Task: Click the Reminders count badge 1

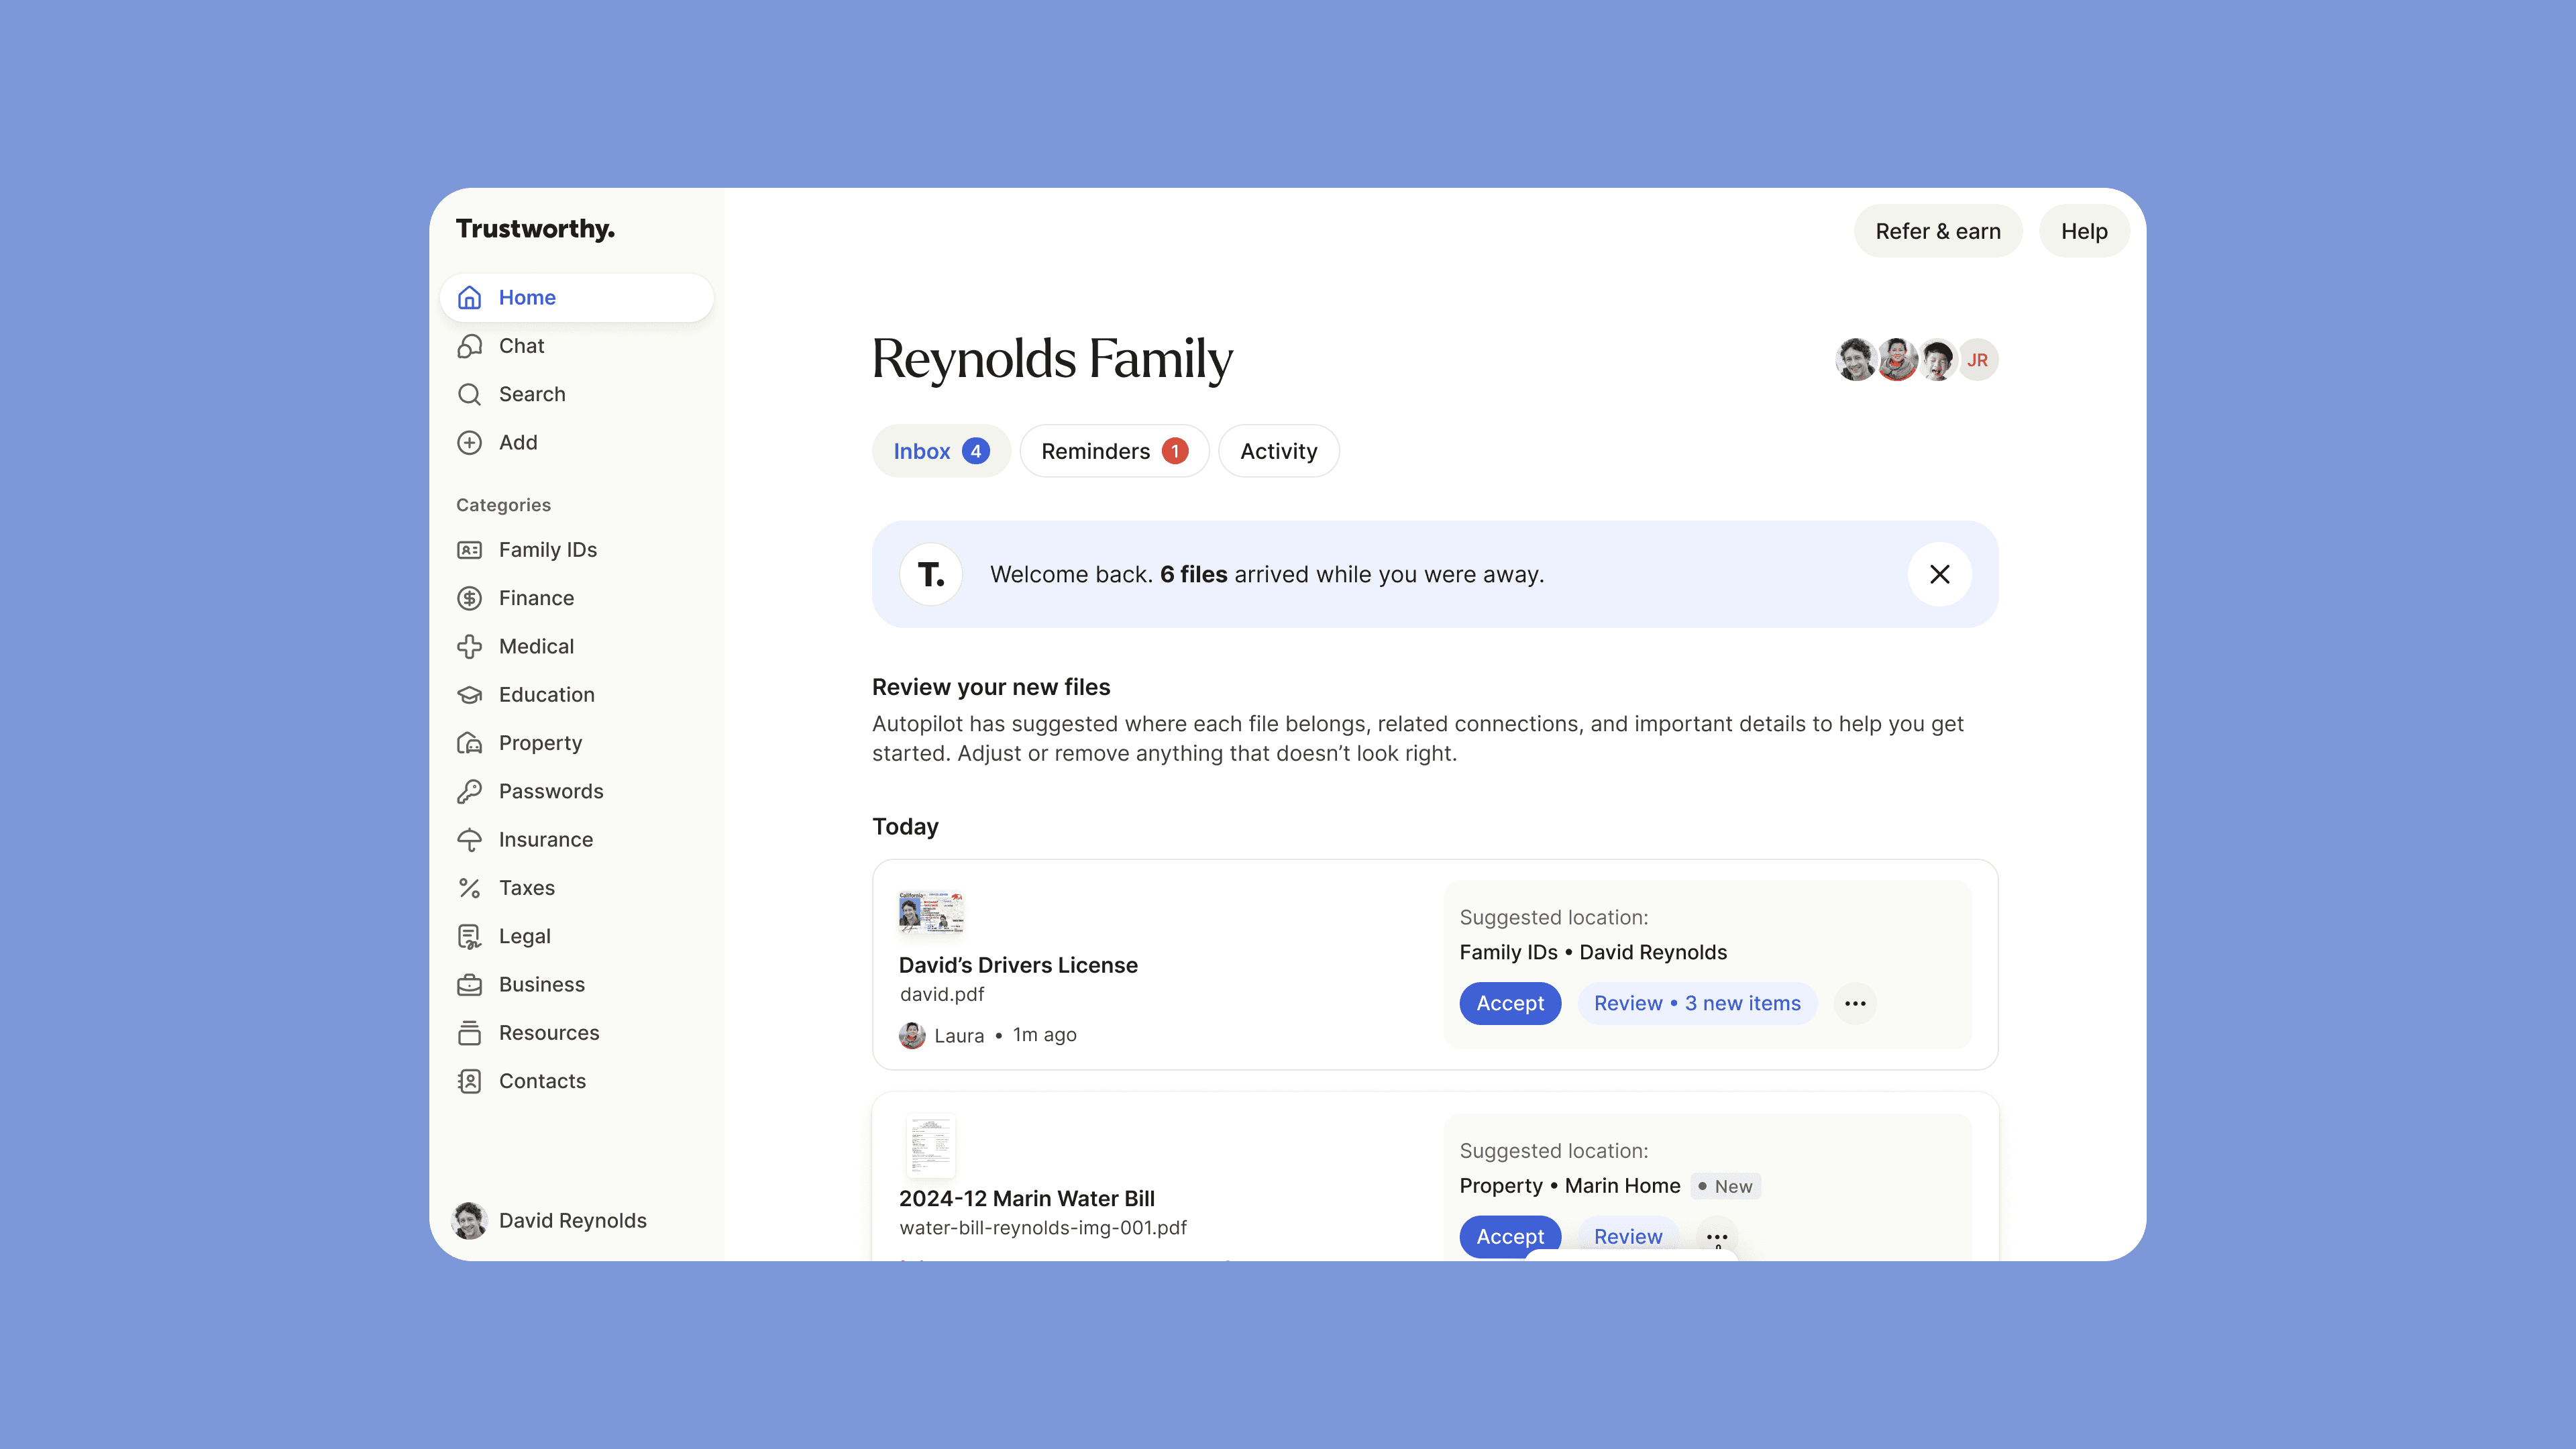Action: [1174, 451]
